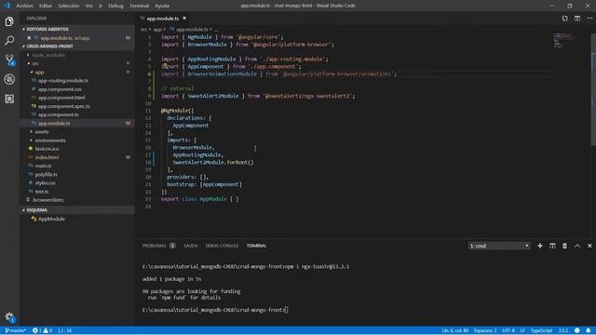Open app.component.html file

(x=61, y=98)
